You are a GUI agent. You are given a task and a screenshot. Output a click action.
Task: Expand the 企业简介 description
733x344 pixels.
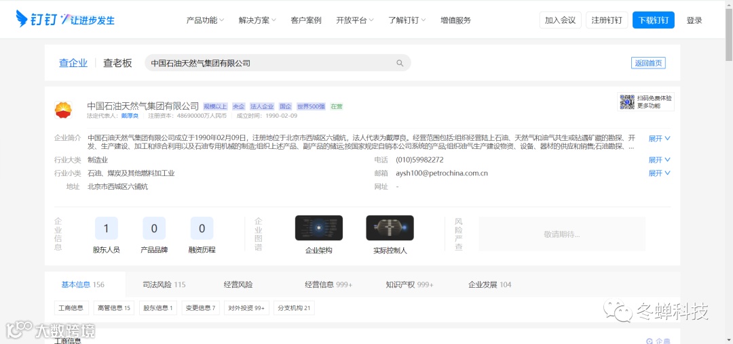point(660,138)
